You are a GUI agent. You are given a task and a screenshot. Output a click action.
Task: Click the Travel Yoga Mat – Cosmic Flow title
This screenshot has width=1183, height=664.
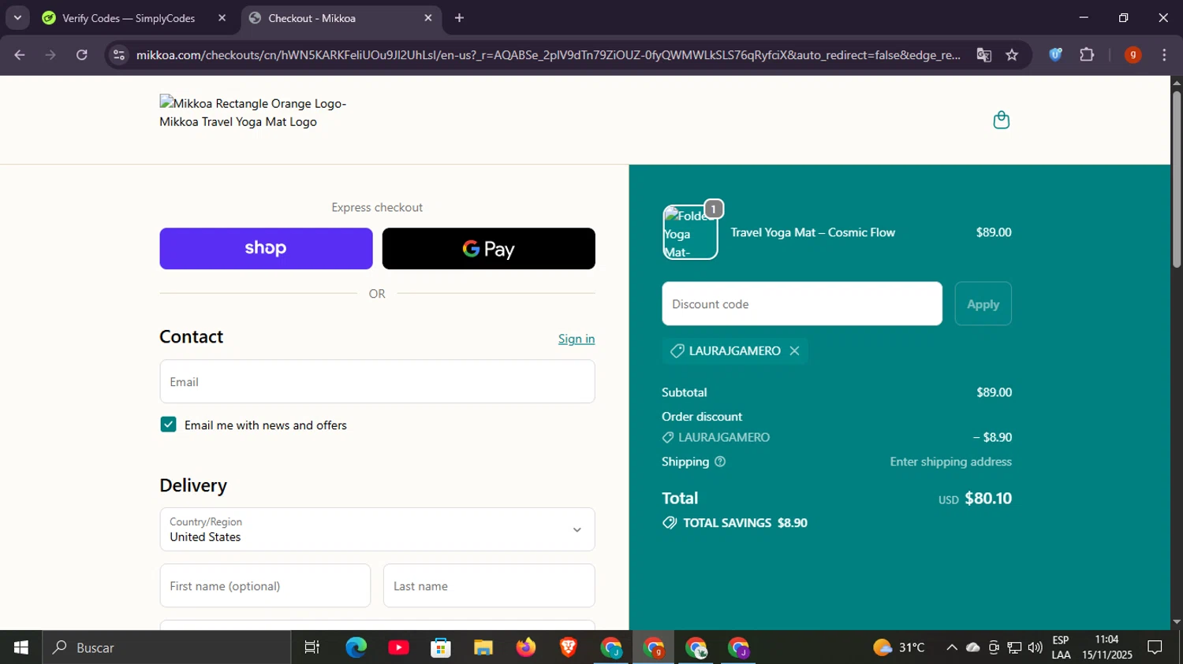tap(813, 232)
